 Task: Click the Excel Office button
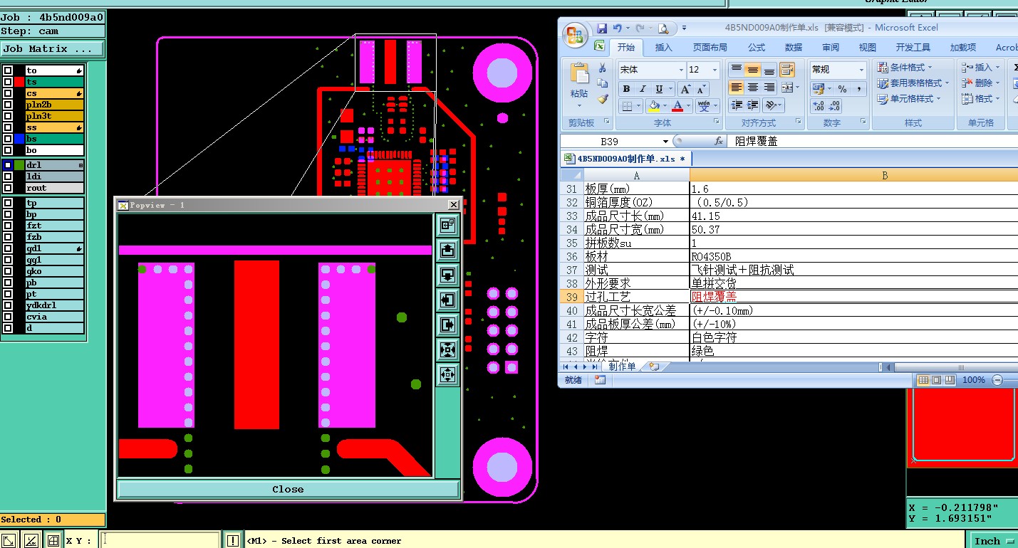click(575, 34)
